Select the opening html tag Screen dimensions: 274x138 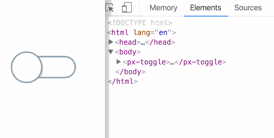[142, 33]
